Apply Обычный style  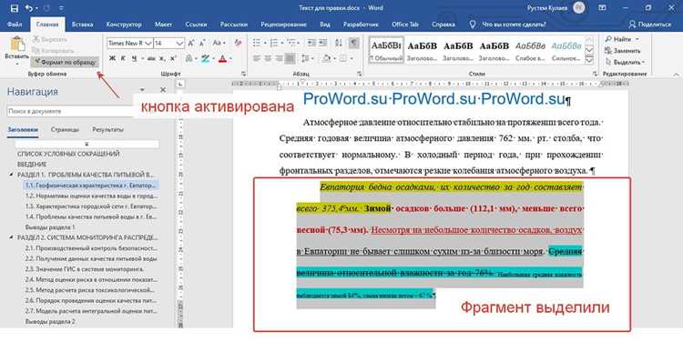(386, 50)
